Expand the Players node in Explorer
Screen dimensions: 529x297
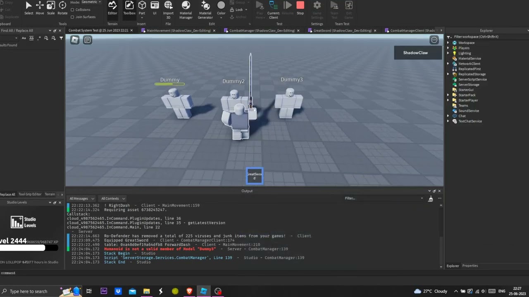point(448,48)
